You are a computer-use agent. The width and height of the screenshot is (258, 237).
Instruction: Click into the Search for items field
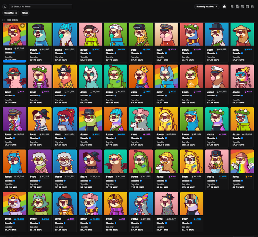41,6
